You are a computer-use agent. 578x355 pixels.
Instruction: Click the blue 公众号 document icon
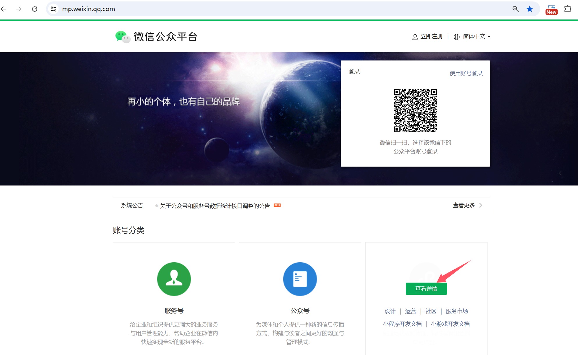tap(300, 279)
